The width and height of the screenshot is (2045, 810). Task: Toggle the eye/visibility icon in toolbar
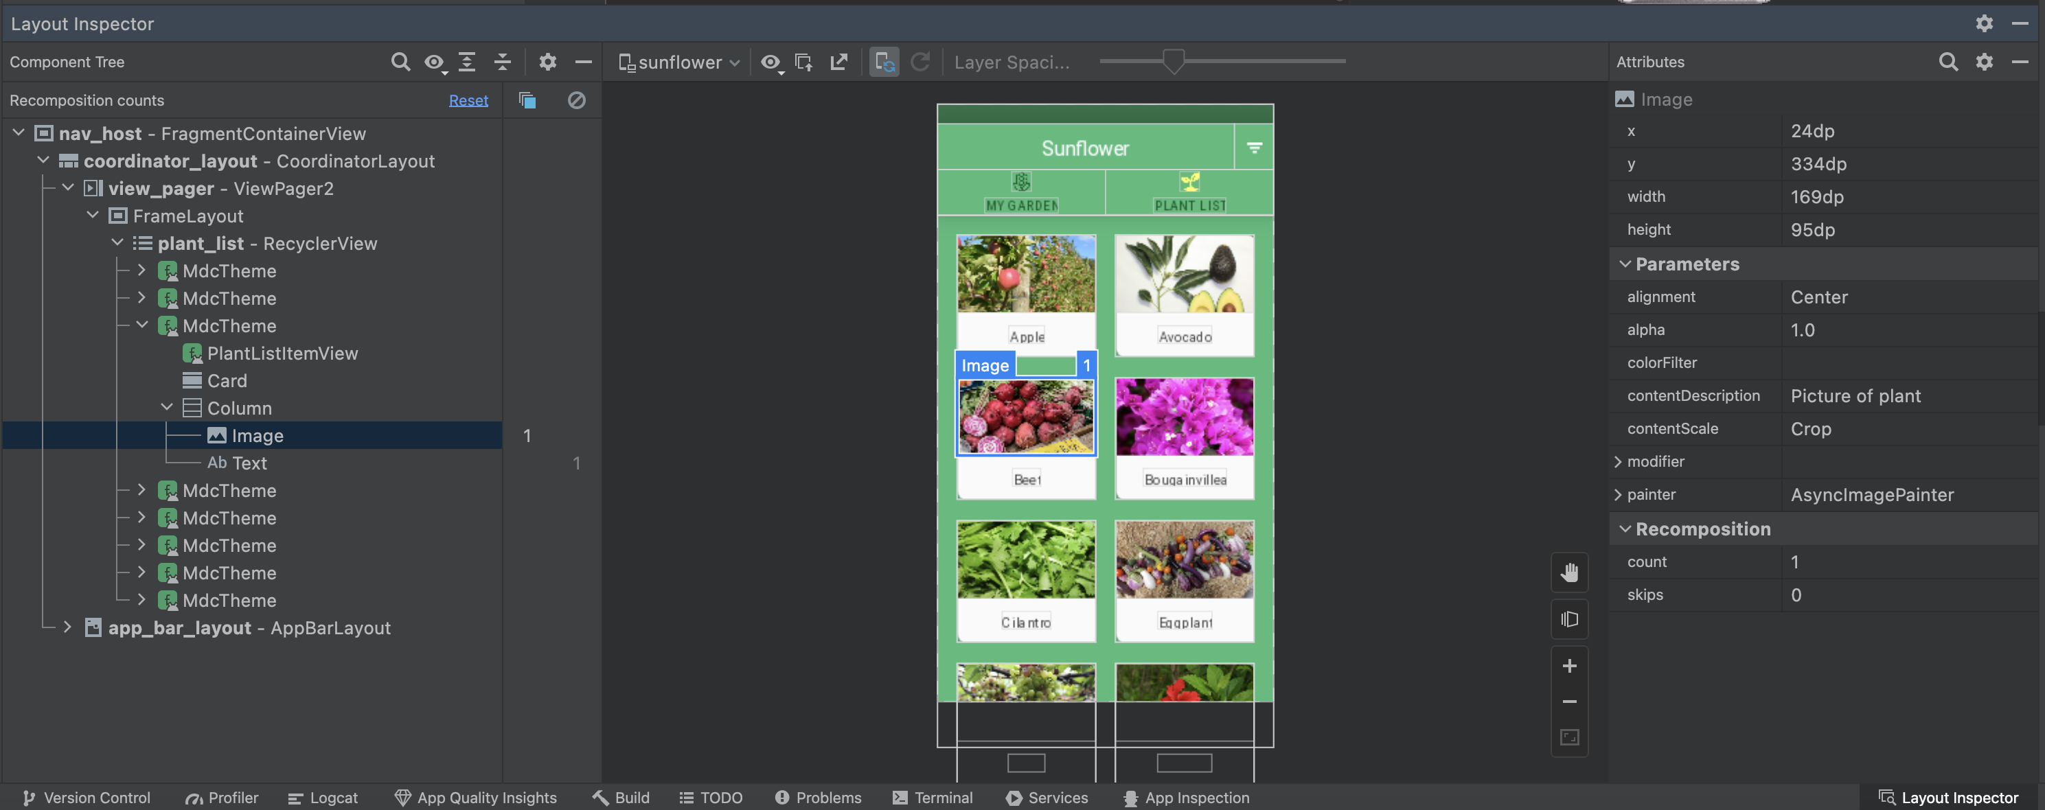[x=433, y=60]
